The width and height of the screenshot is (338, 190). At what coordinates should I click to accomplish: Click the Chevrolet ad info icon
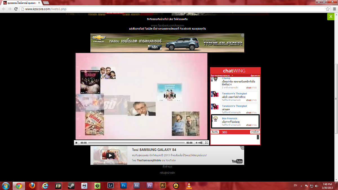pyautogui.click(x=243, y=35)
